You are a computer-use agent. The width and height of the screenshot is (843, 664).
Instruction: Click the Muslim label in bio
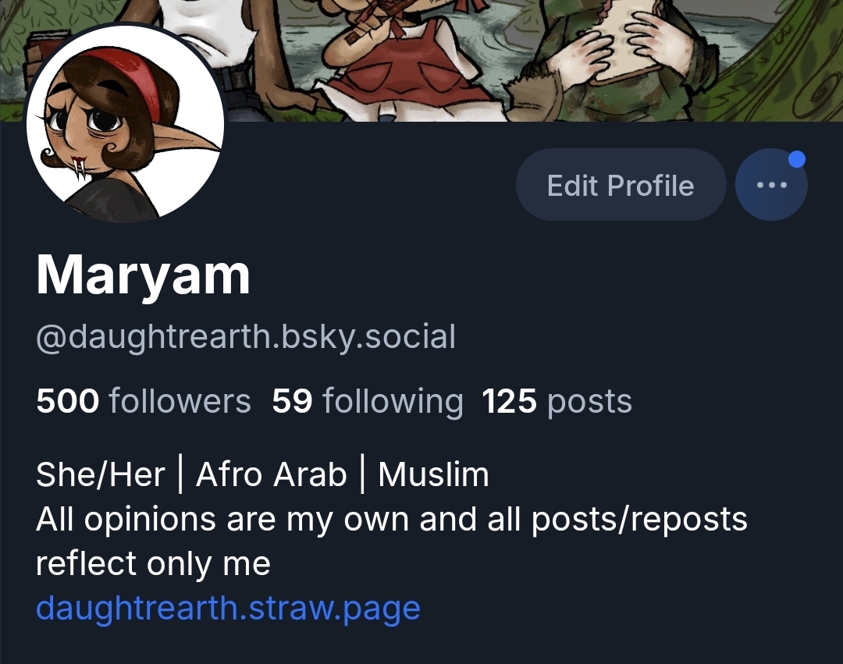434,475
